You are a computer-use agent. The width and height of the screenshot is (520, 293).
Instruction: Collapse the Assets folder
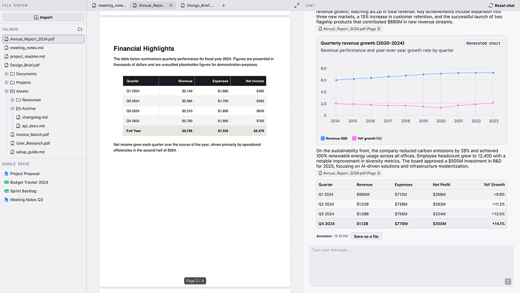6,91
